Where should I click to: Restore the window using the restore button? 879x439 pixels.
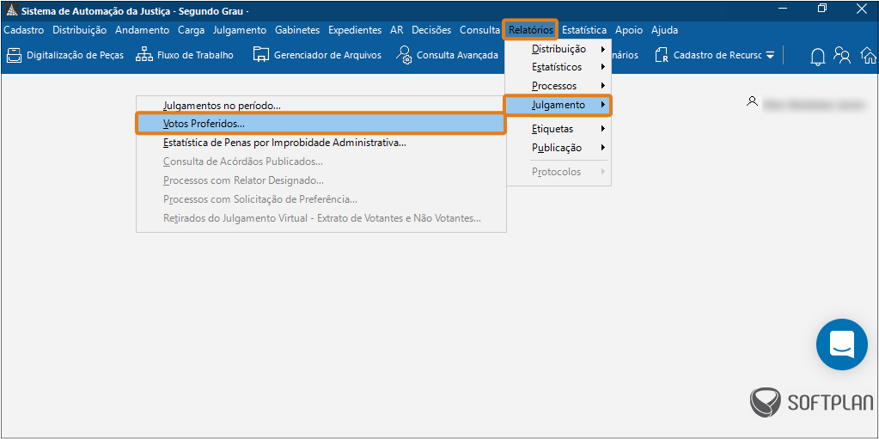click(822, 9)
